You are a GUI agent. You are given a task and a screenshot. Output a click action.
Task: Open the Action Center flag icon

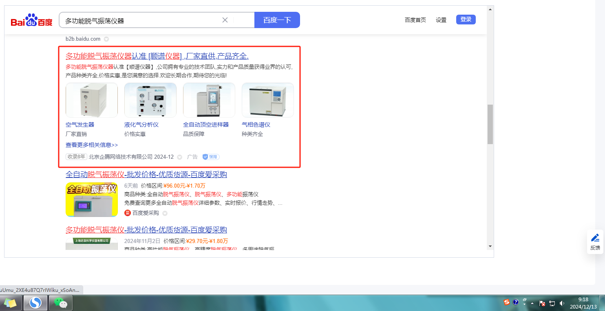543,303
